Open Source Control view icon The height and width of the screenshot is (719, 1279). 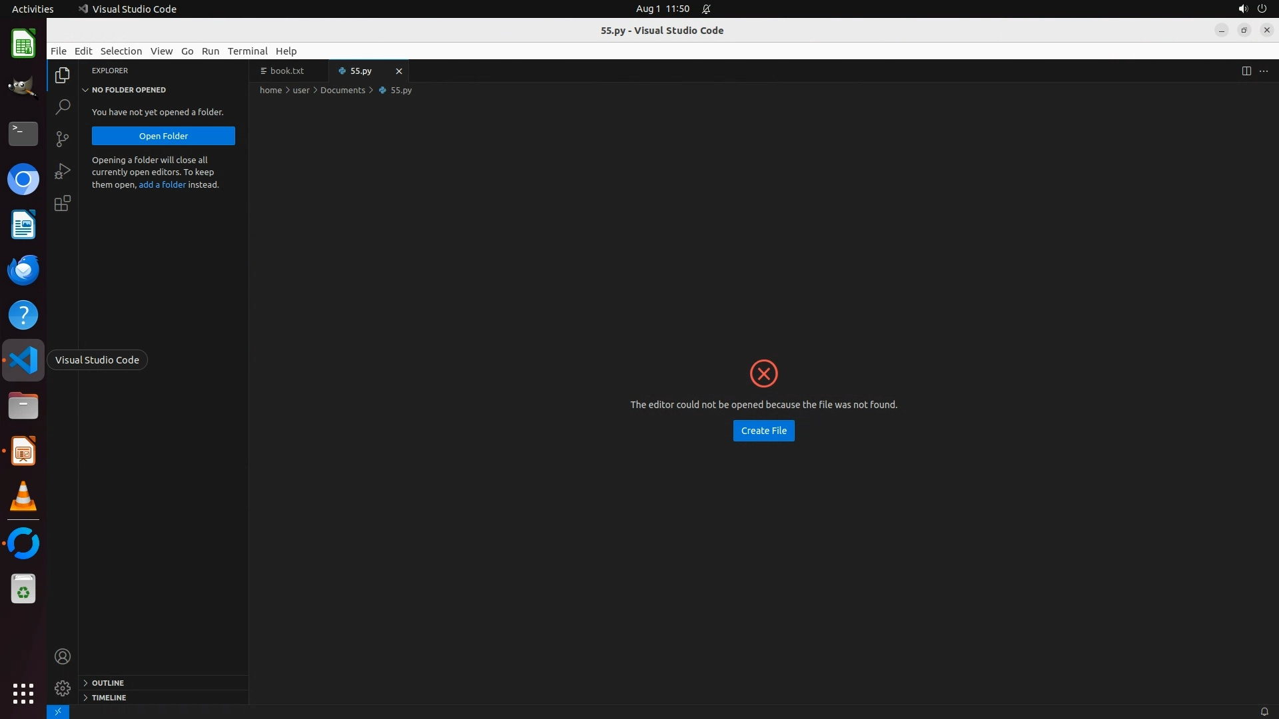(x=63, y=138)
